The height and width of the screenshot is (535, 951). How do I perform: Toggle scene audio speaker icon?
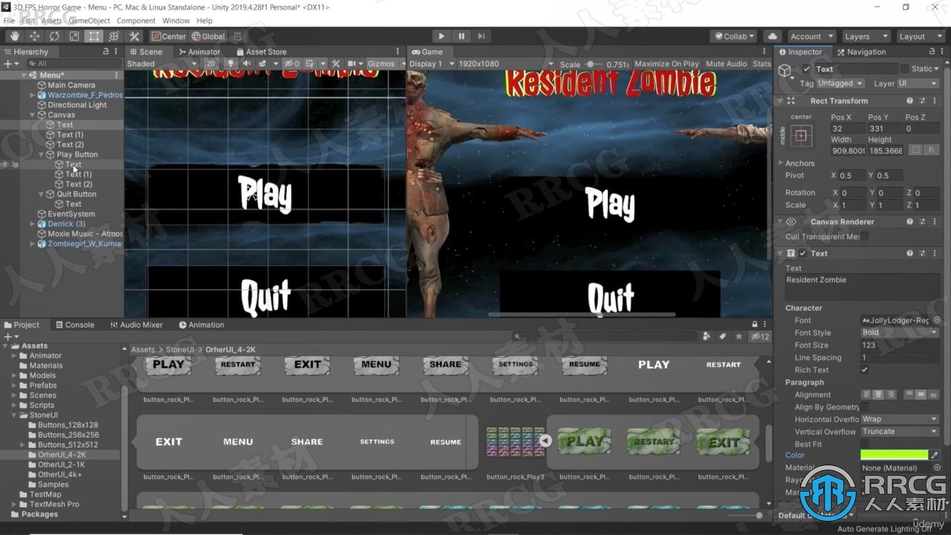click(246, 64)
